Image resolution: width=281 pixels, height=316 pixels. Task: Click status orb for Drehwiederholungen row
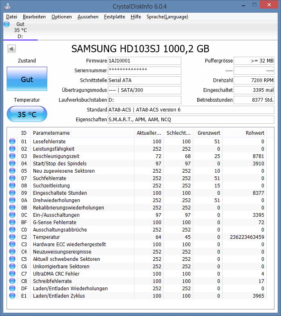coord(12,200)
